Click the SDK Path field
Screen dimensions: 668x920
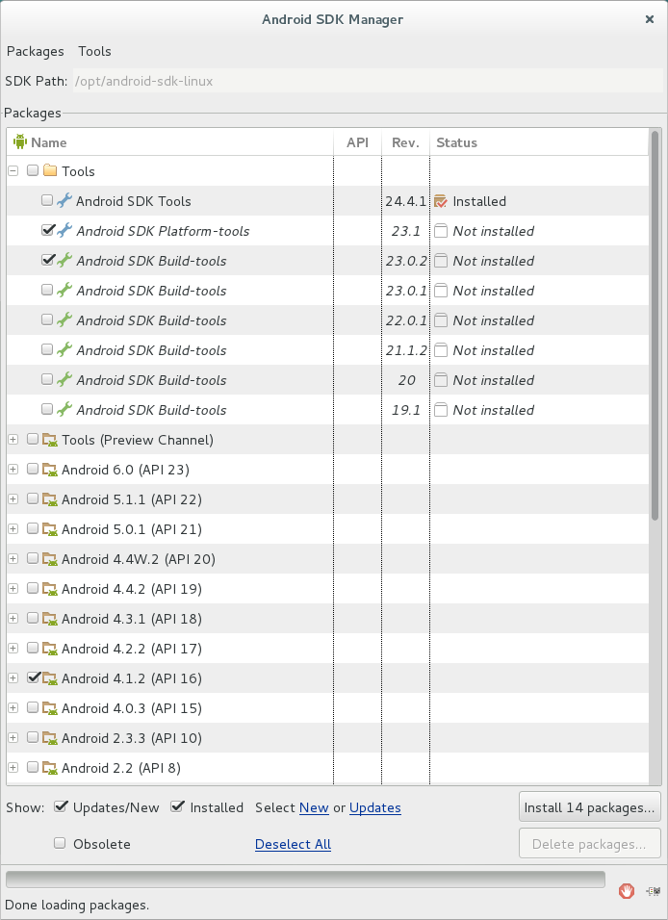368,81
